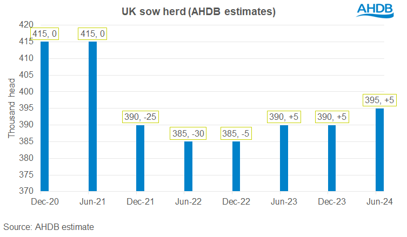The image size is (407, 237).
Task: Click the Dec-20 blue bar
Action: point(44,116)
